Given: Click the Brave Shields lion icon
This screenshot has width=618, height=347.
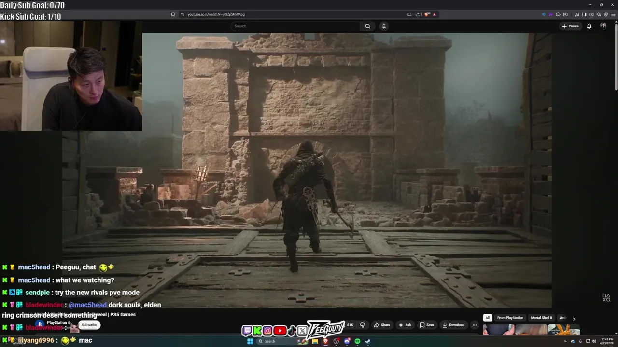Looking at the screenshot, I should point(427,14).
